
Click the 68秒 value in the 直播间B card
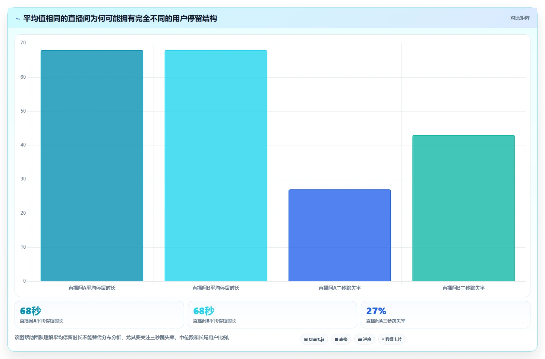pos(204,311)
